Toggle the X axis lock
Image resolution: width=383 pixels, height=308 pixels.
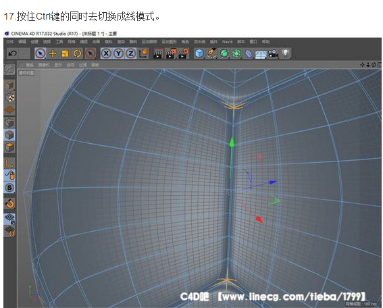[x=106, y=53]
